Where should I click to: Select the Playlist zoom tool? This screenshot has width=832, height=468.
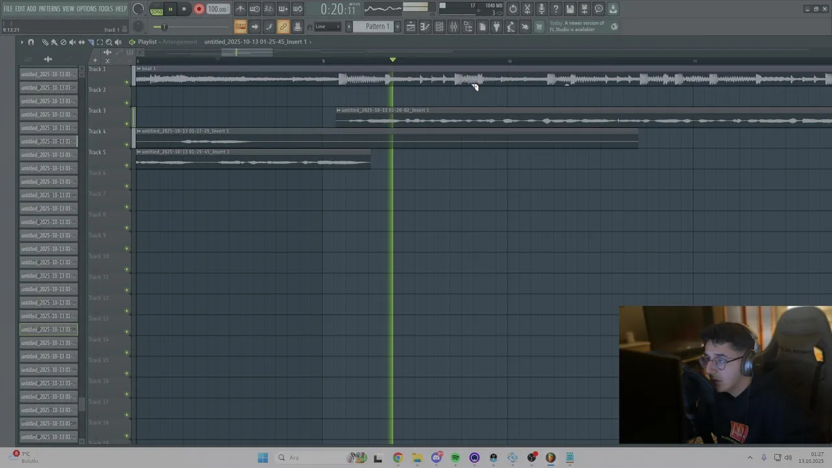pos(109,42)
